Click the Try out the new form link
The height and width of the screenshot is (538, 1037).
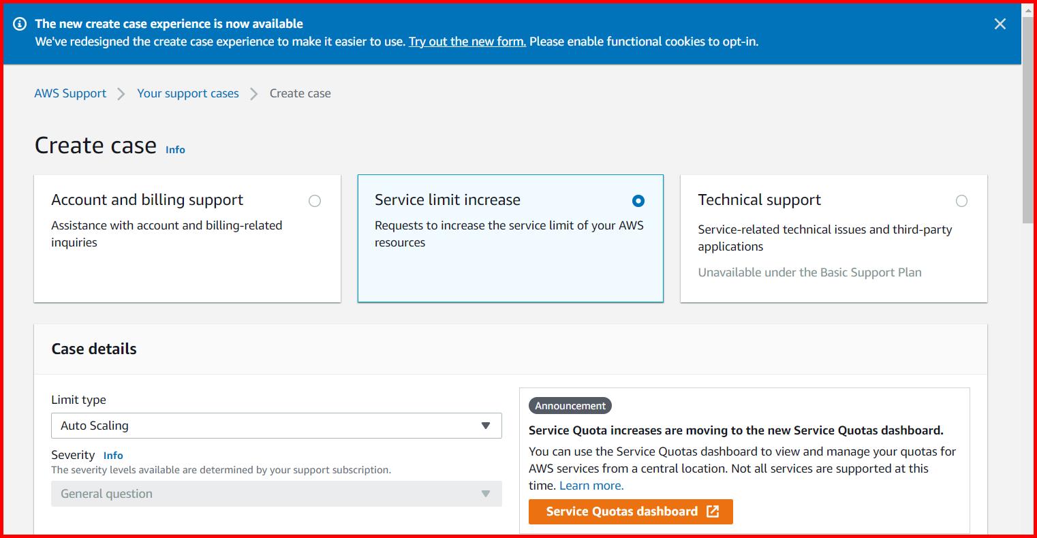coord(466,42)
